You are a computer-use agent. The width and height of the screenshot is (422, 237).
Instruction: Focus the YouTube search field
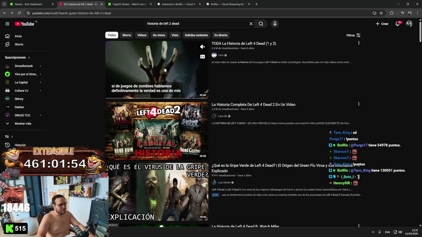[197, 24]
